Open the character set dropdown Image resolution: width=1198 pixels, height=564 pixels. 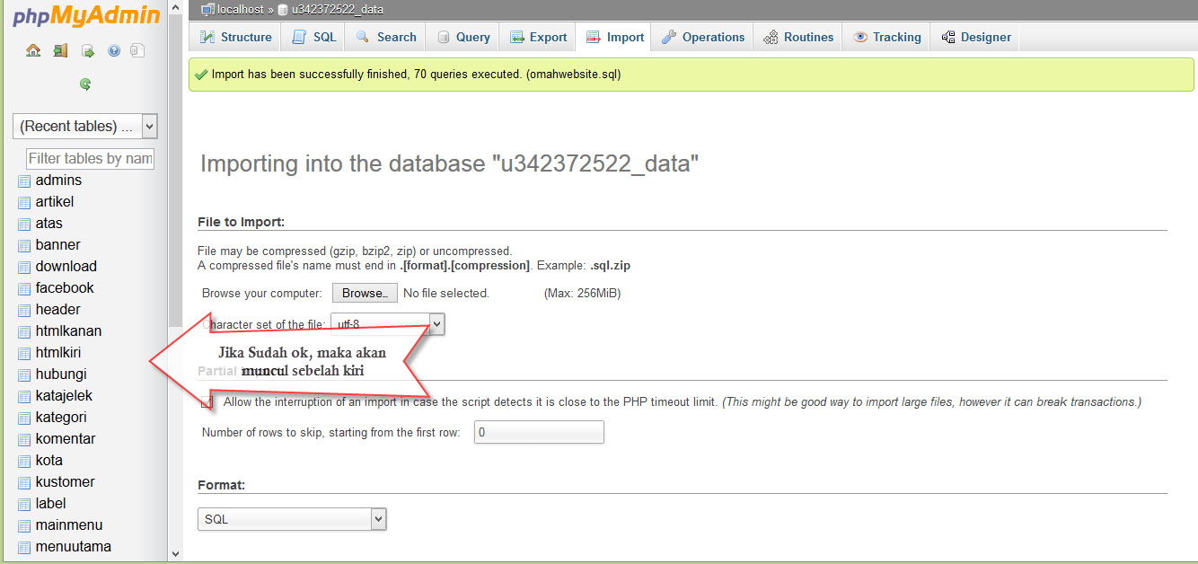pos(388,324)
